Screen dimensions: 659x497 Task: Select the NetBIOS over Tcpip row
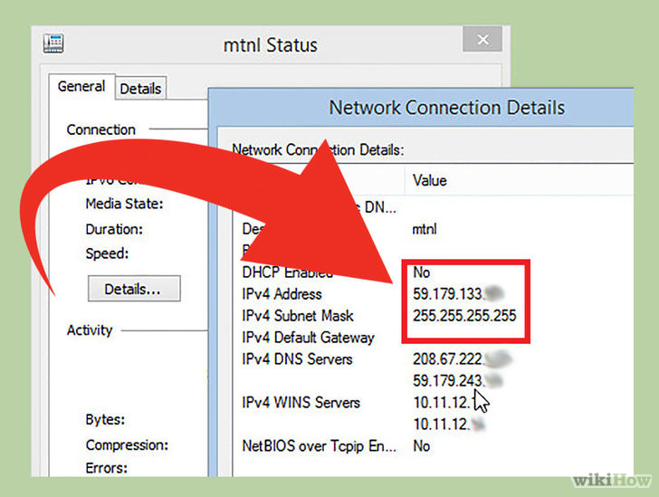pyautogui.click(x=434, y=446)
